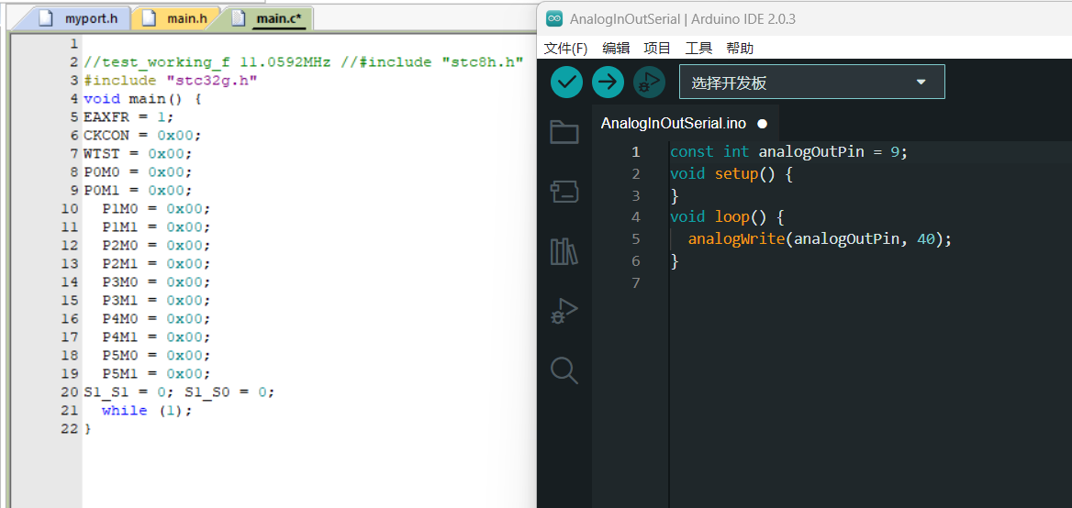The image size is (1072, 508).
Task: Click the analogWrite line in loop
Action: [820, 239]
